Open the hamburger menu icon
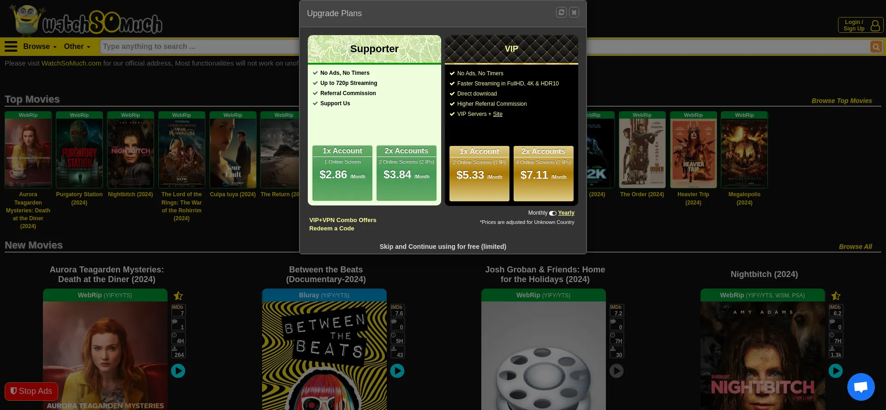This screenshot has width=886, height=410. point(11,47)
